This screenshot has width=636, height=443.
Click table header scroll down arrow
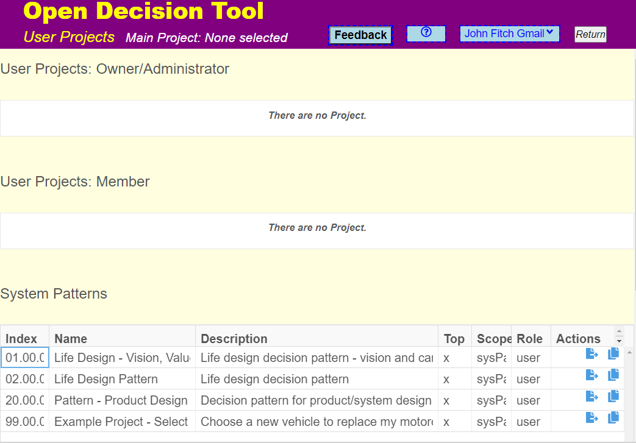(619, 341)
